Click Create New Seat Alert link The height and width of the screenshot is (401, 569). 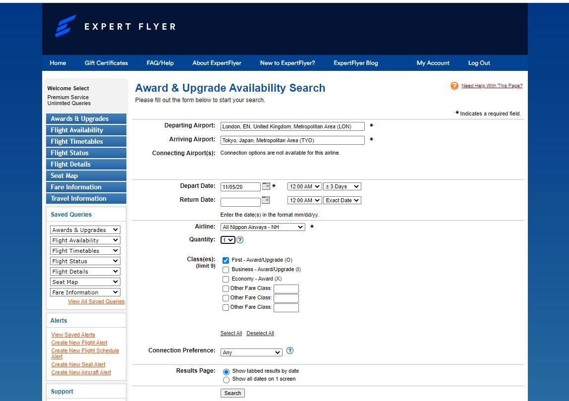(78, 364)
